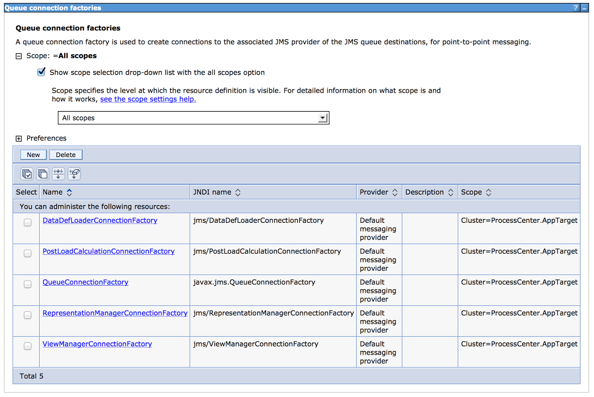The height and width of the screenshot is (397, 594).
Task: Sort the table by JNDI name column
Action: 238,192
